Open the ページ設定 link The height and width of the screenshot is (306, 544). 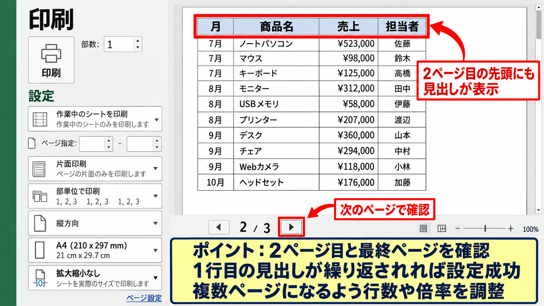point(144,298)
